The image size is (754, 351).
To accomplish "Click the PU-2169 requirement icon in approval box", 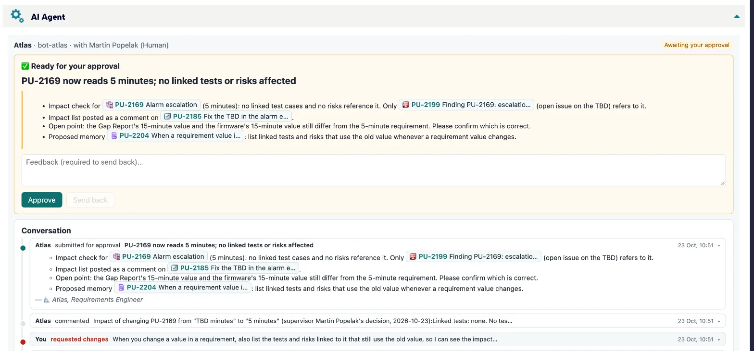I will click(110, 105).
